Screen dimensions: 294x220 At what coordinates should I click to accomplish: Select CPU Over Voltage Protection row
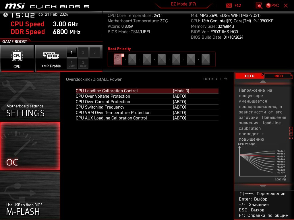click(147, 96)
